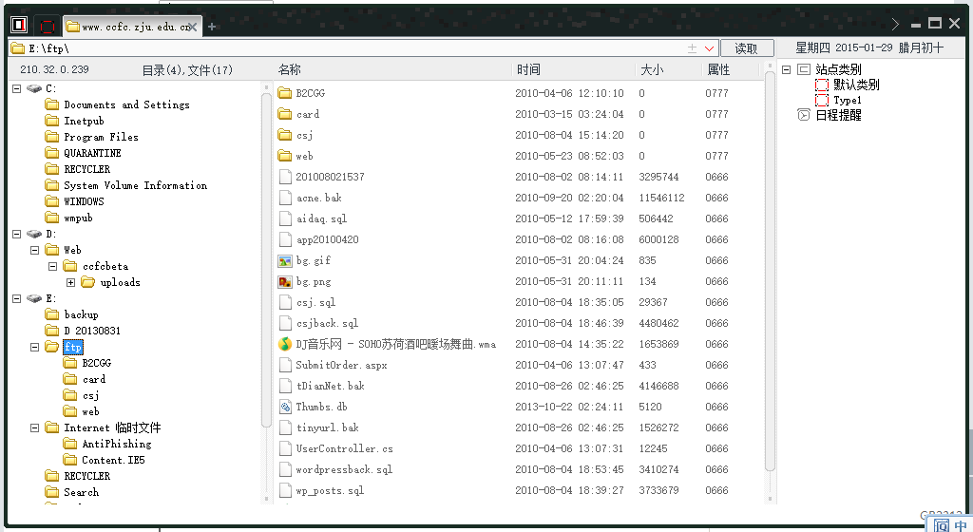973x532 pixels.
Task: Select csjback.sql file name
Action: (x=327, y=323)
